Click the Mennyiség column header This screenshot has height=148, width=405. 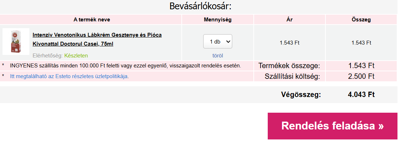click(218, 20)
